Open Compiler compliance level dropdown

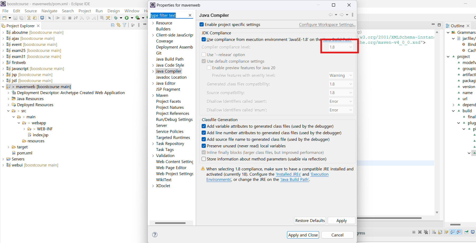pyautogui.click(x=341, y=47)
